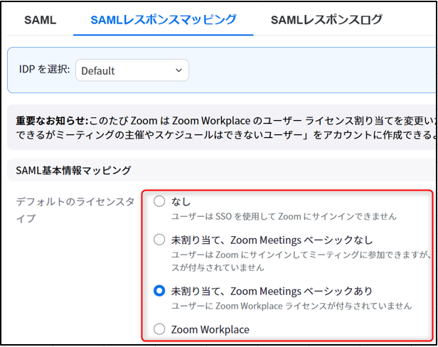
Task: Click text ユーザーは SSO を使用して Zoom にサインインできません
Action: point(284,216)
